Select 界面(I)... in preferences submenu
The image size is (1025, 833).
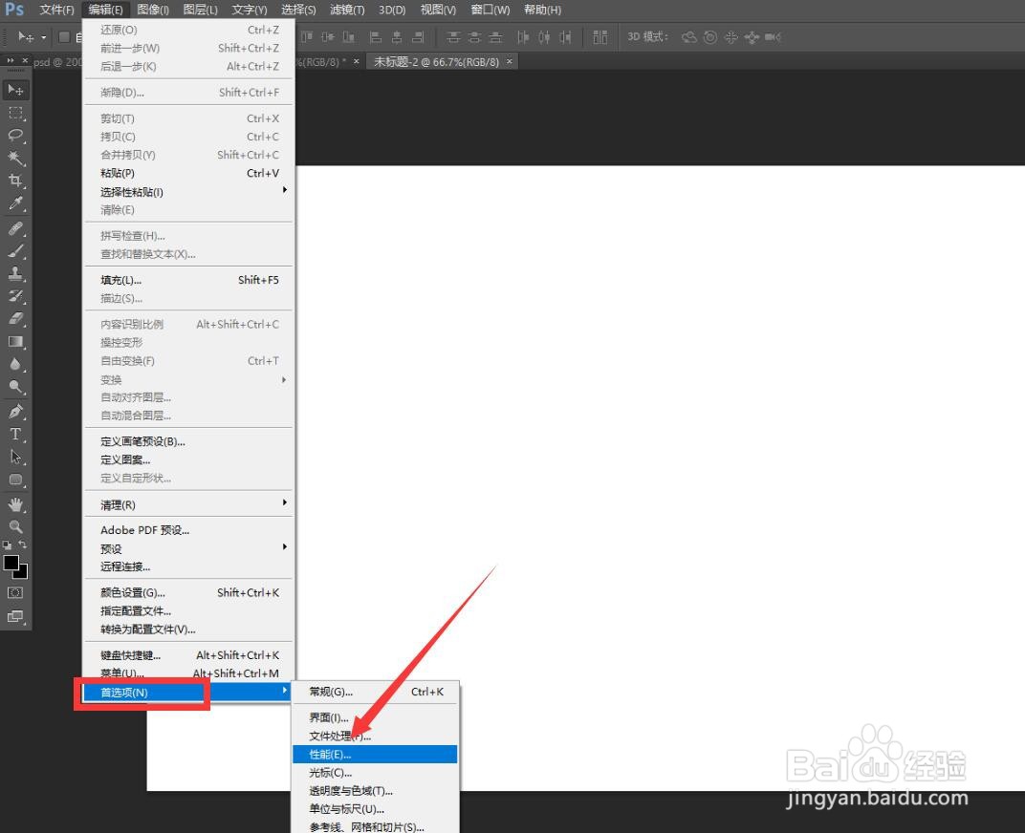point(375,717)
